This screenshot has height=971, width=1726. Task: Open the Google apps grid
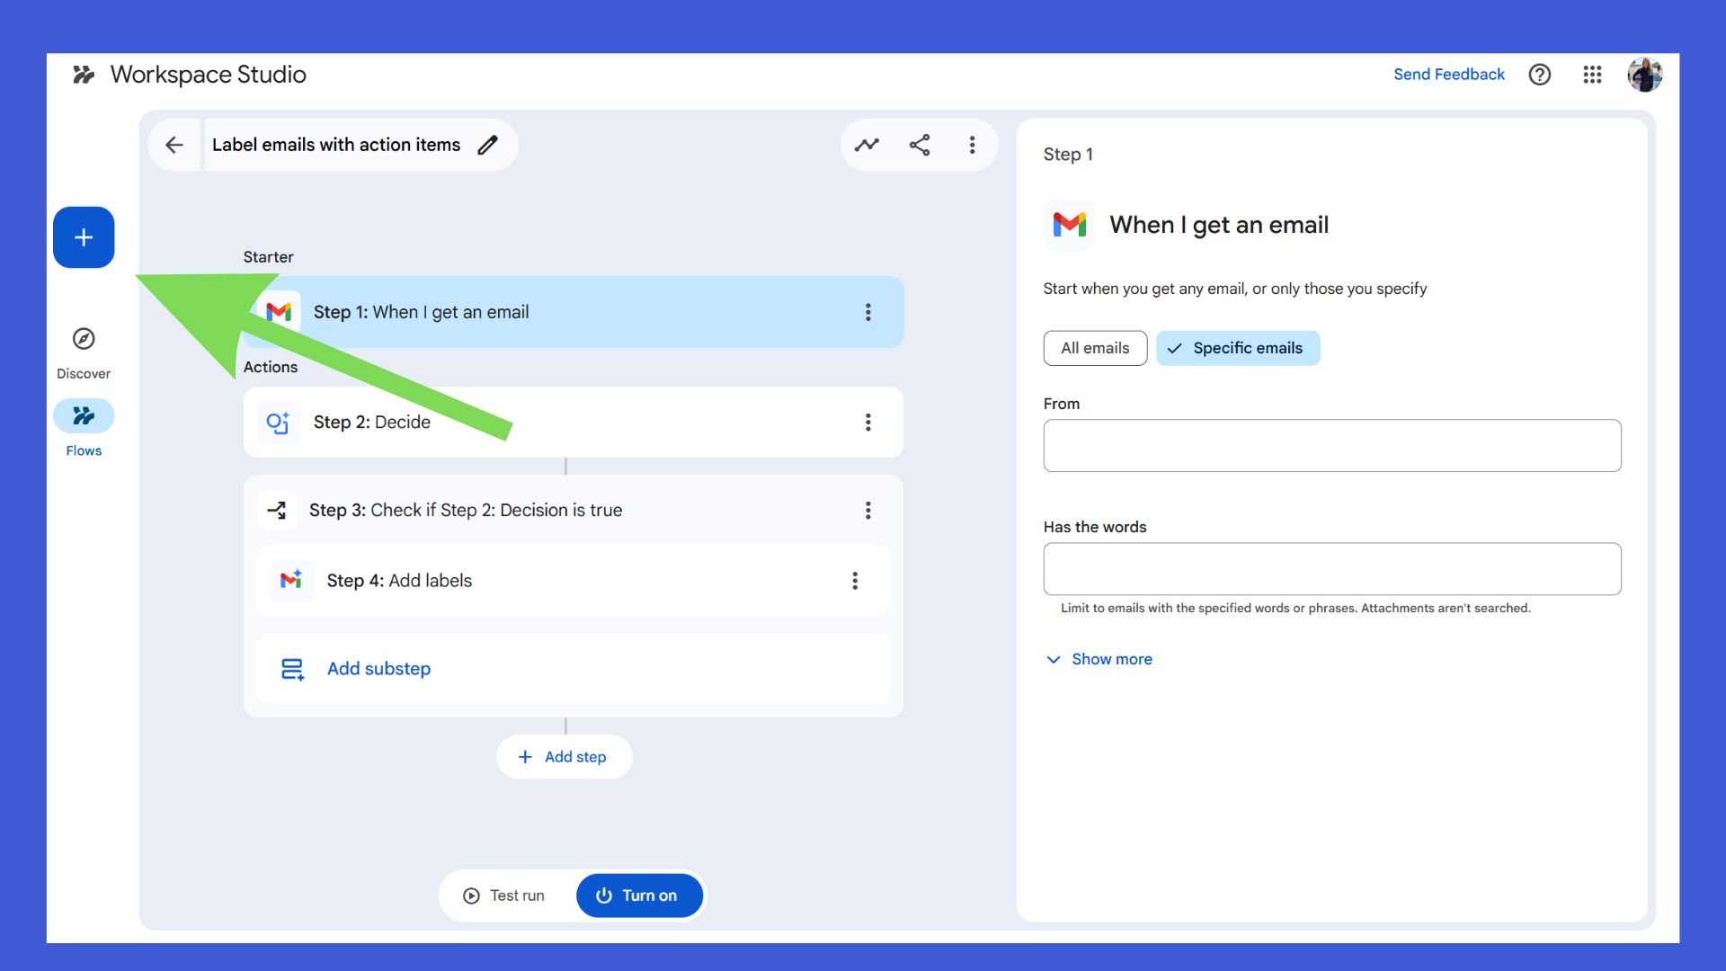tap(1592, 75)
